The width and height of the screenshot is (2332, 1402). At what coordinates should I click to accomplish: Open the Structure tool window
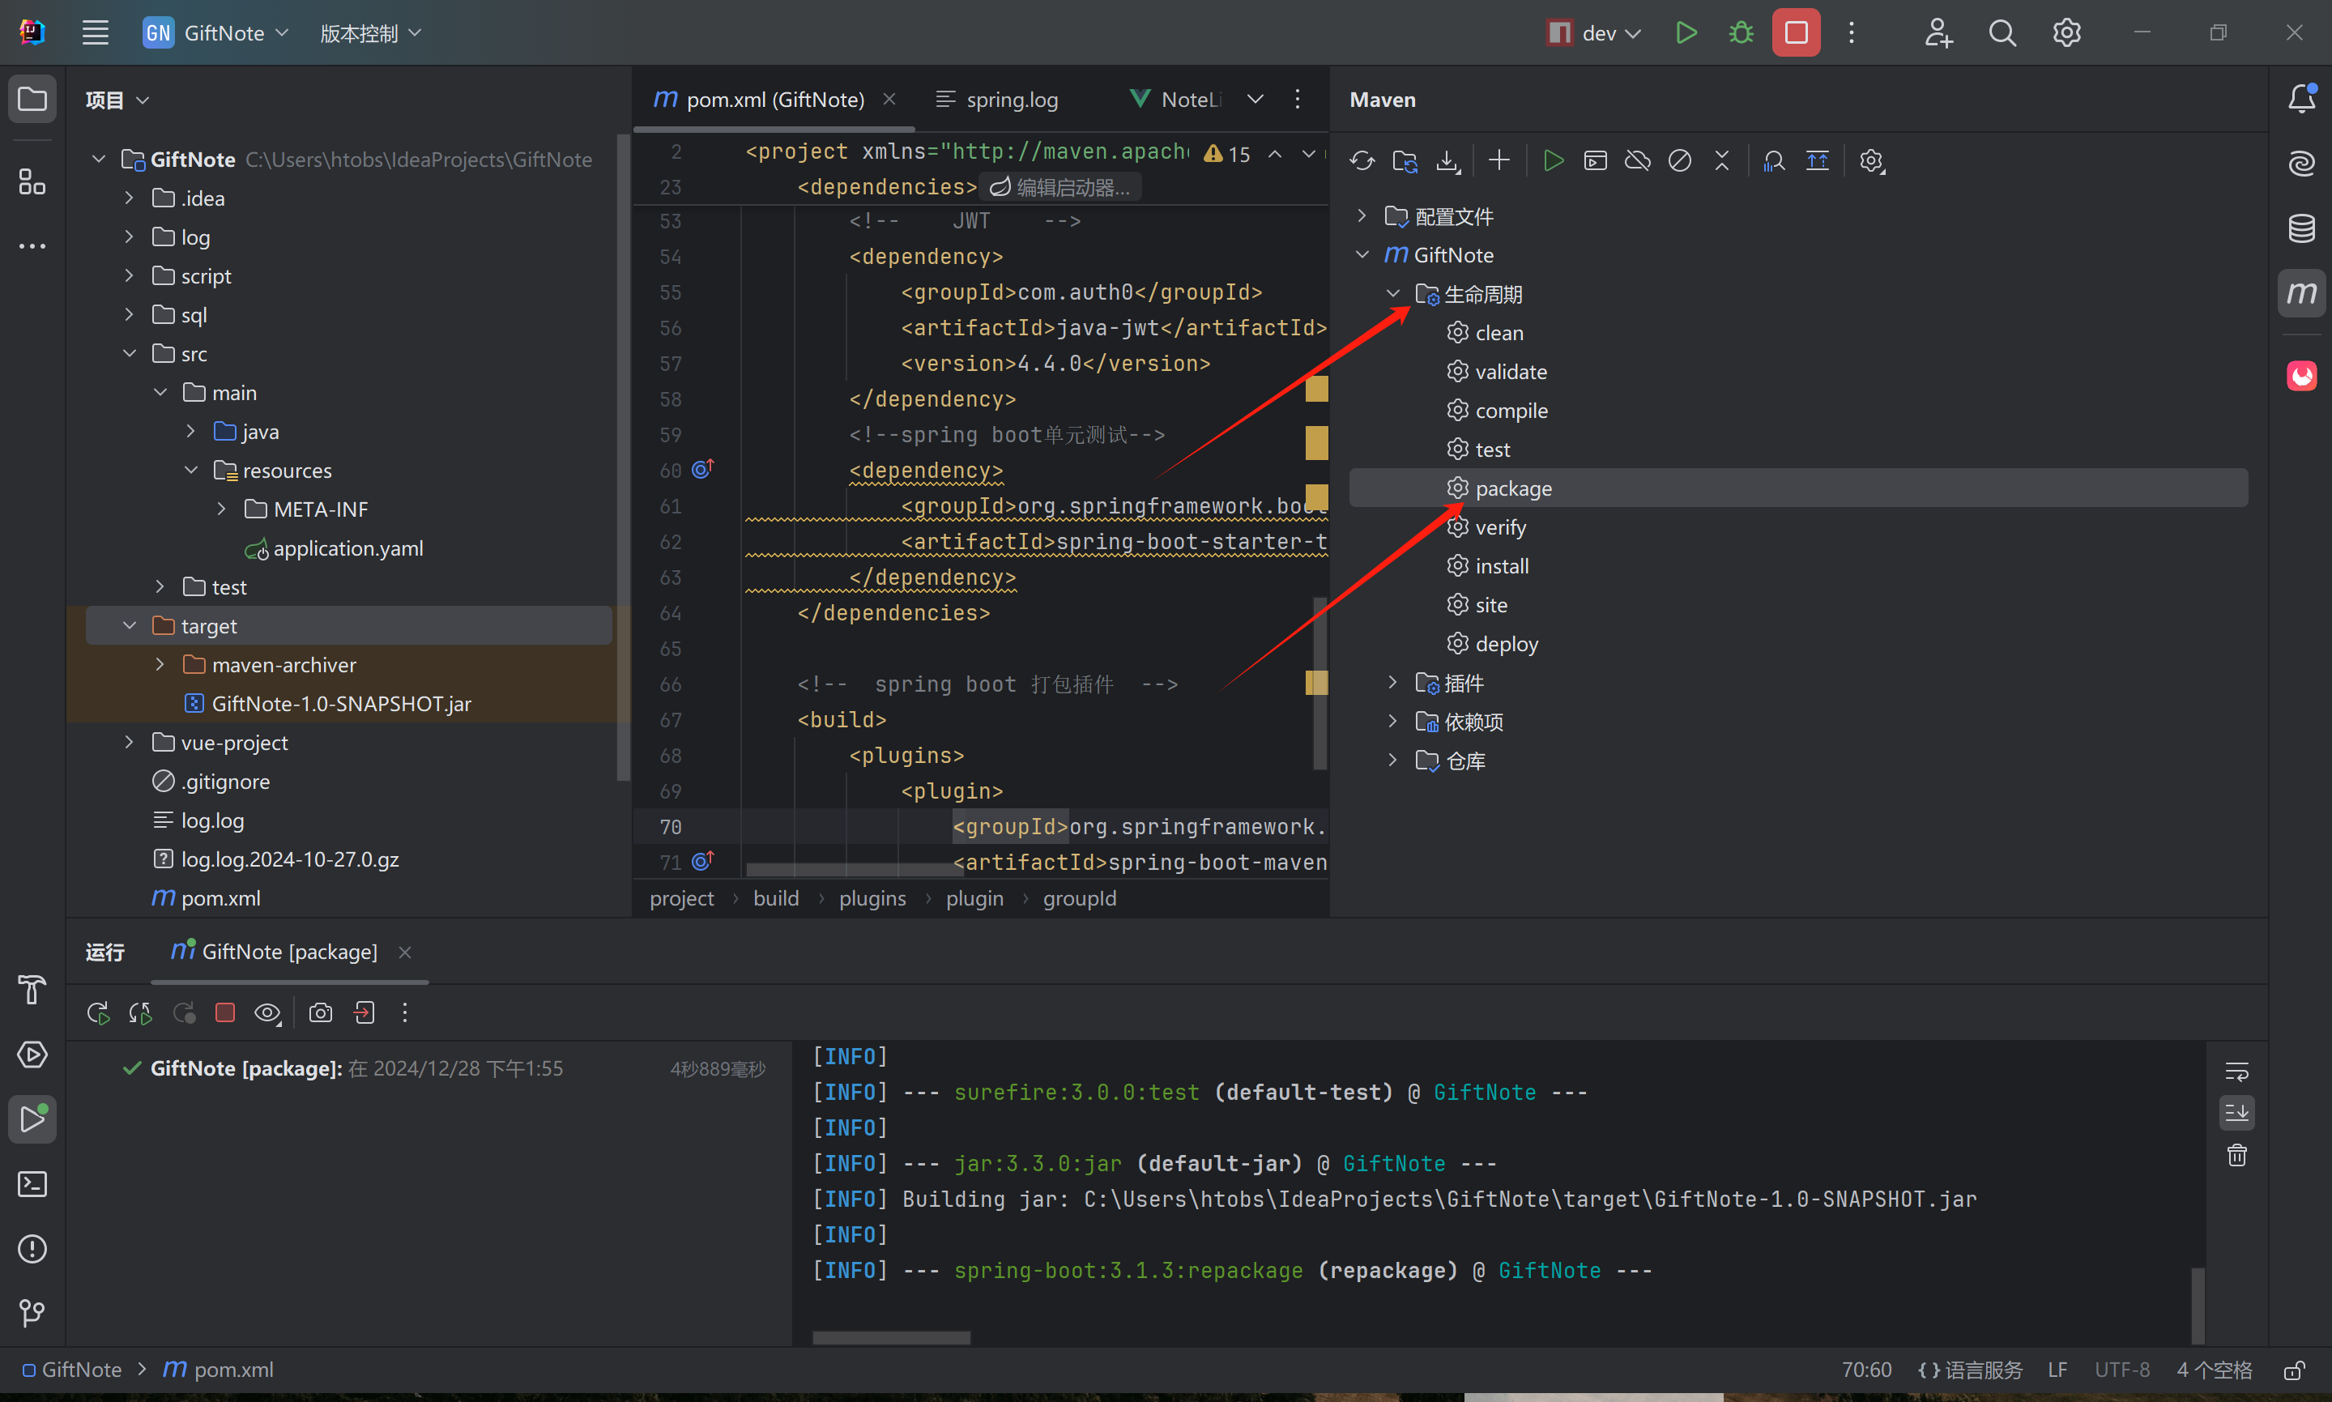click(x=32, y=181)
